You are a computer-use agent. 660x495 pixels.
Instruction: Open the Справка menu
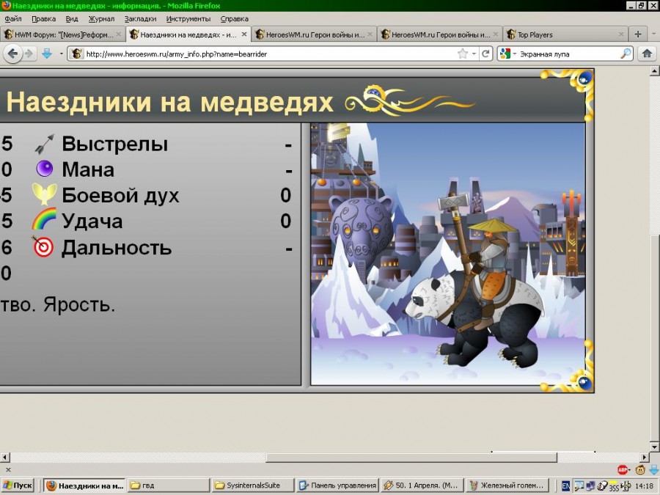[x=235, y=19]
